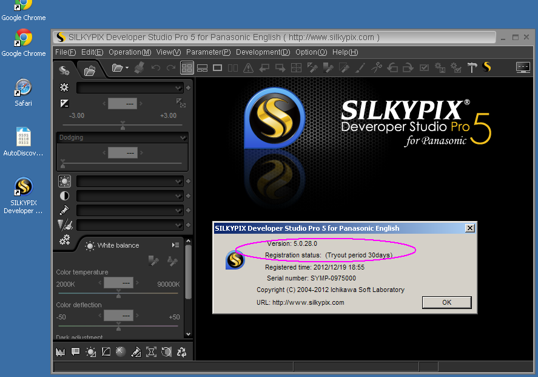Screen dimensions: 538x377
Task: Click the monitor display settings icon
Action: click(x=523, y=67)
